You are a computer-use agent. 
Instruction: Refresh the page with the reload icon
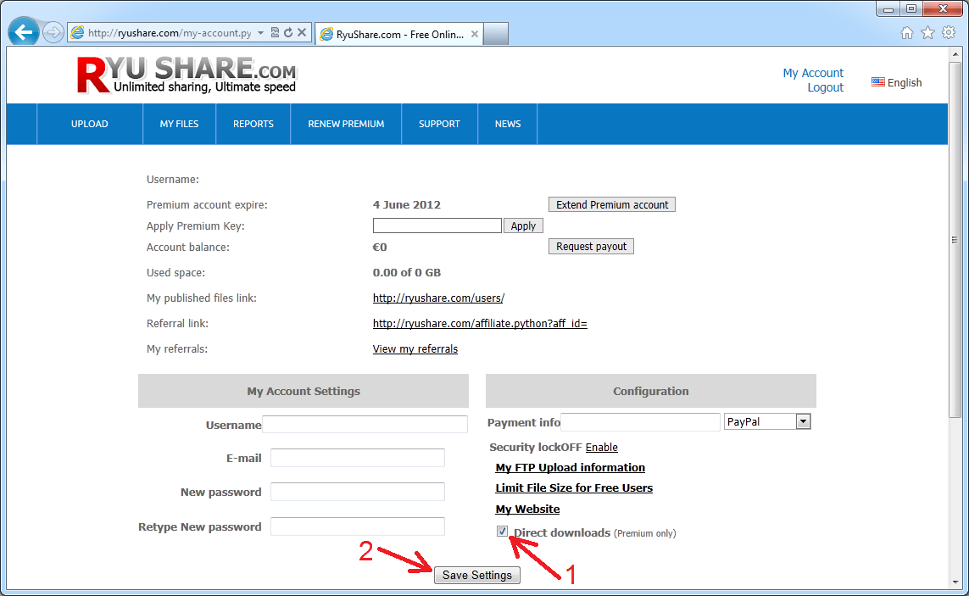[x=288, y=33]
